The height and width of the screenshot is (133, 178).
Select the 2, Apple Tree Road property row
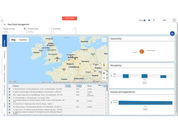[58, 92]
